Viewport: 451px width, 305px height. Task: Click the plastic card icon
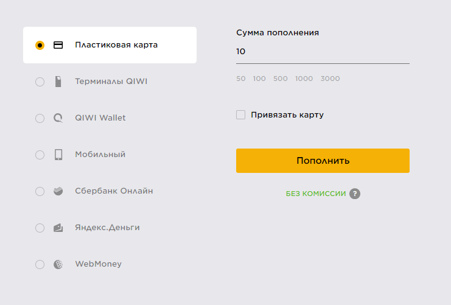tap(58, 45)
